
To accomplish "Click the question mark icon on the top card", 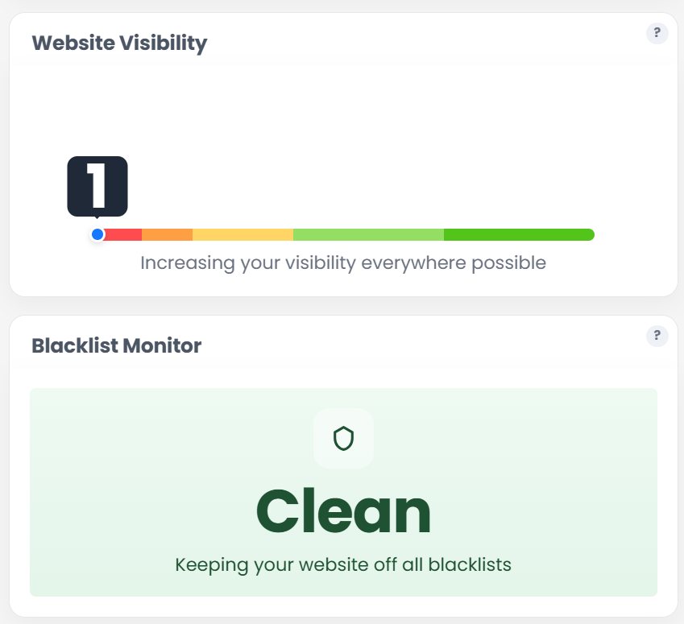I will 657,33.
